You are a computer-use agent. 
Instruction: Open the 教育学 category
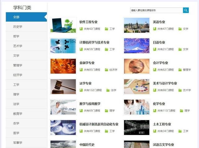click(x=26, y=114)
